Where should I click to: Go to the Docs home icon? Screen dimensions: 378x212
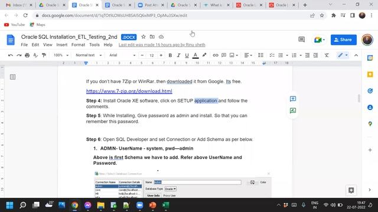tap(11, 39)
